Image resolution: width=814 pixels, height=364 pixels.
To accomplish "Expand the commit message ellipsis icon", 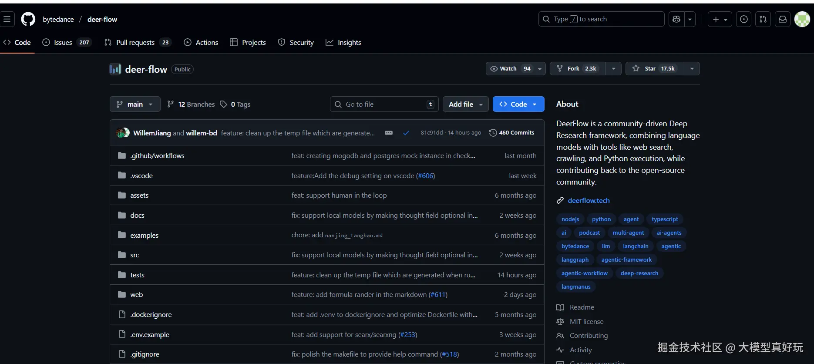I will coord(389,133).
